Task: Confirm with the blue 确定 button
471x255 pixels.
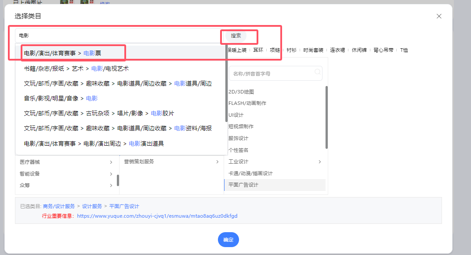Action: coord(228,240)
